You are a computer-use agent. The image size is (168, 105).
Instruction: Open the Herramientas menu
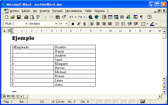coord(74,11)
